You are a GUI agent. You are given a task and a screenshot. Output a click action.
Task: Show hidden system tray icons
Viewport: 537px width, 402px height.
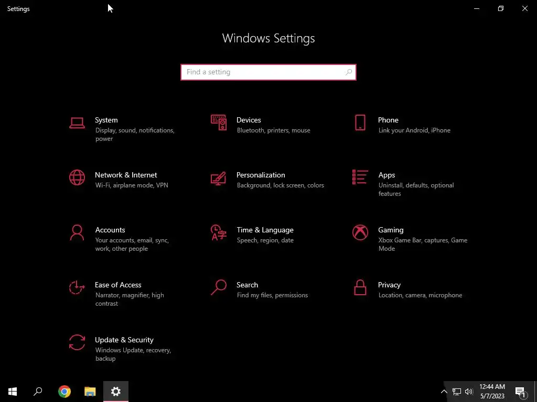[444, 392]
